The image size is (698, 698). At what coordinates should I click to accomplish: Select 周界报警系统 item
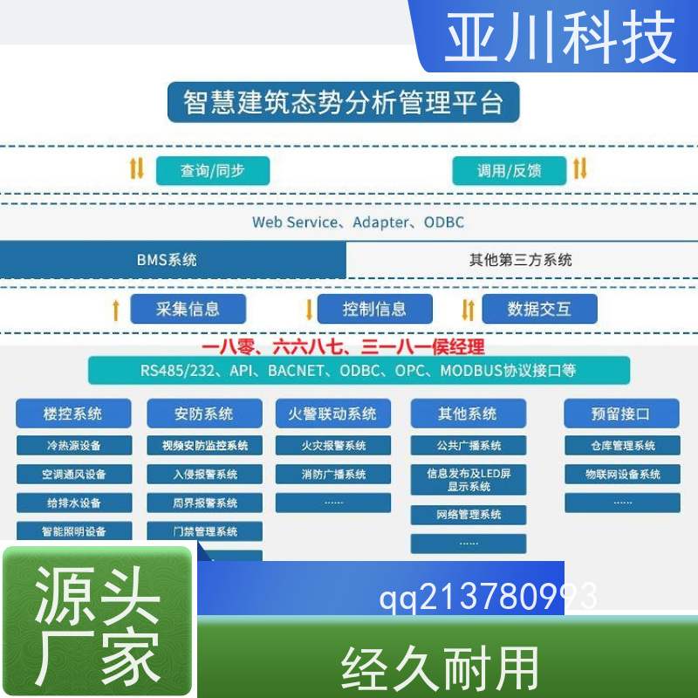(205, 503)
